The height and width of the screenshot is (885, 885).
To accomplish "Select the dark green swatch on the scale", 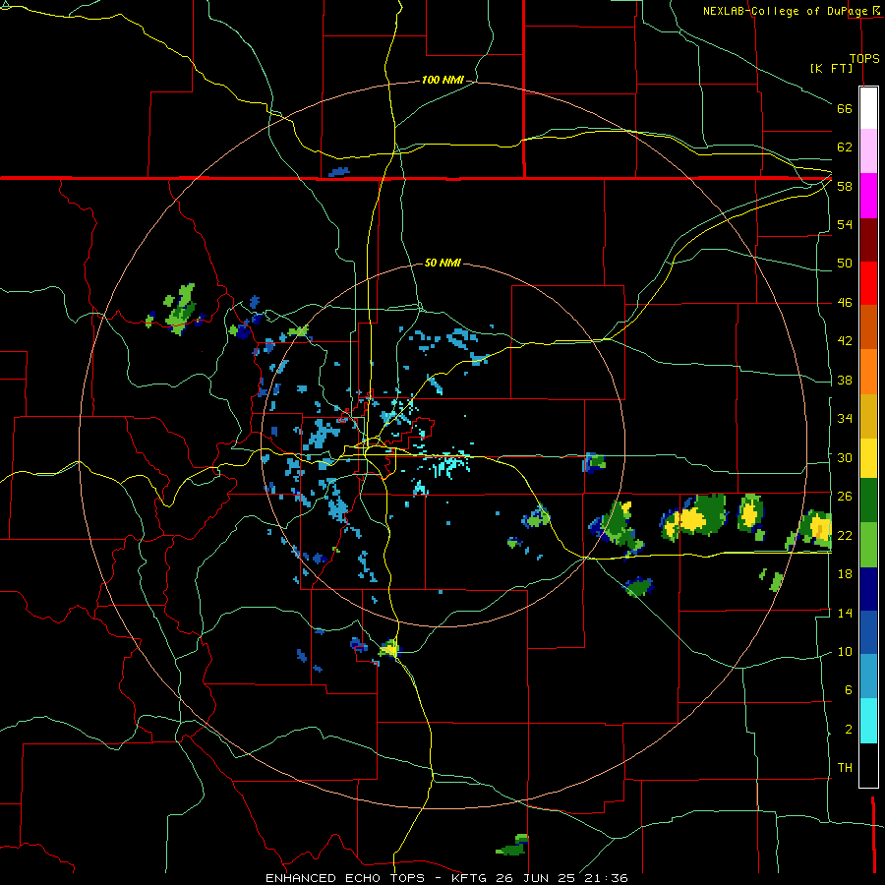I will (x=868, y=501).
